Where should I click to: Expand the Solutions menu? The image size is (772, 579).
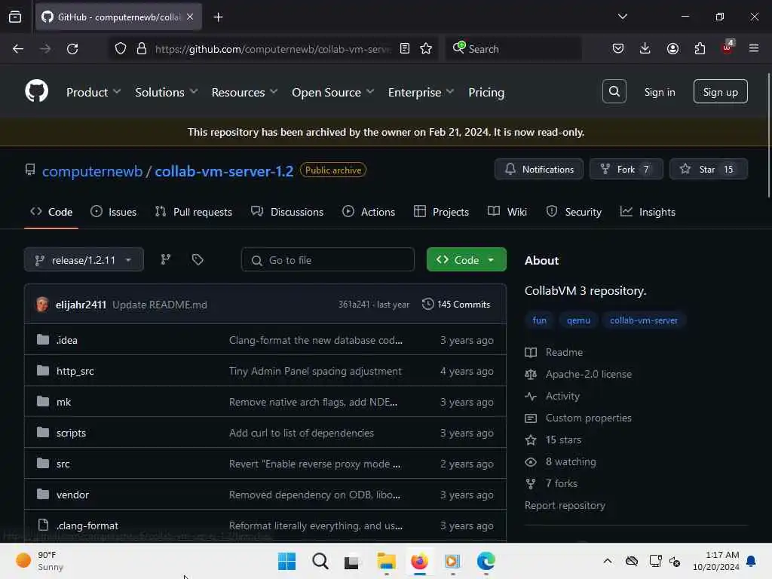167,92
